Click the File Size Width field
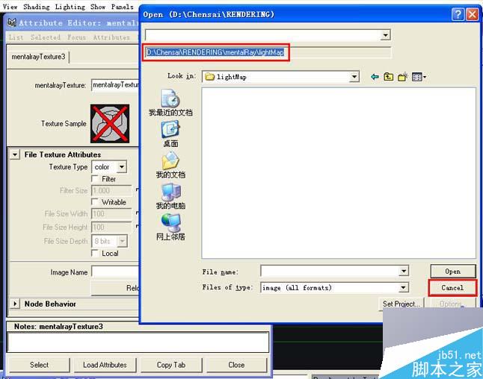 coord(111,214)
